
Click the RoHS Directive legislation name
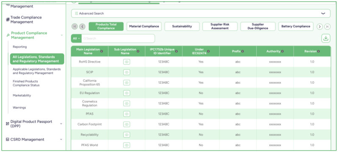(90, 62)
